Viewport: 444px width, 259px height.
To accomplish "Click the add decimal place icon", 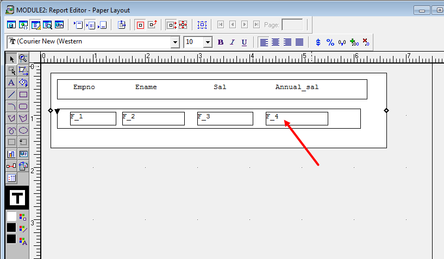I will (x=354, y=42).
